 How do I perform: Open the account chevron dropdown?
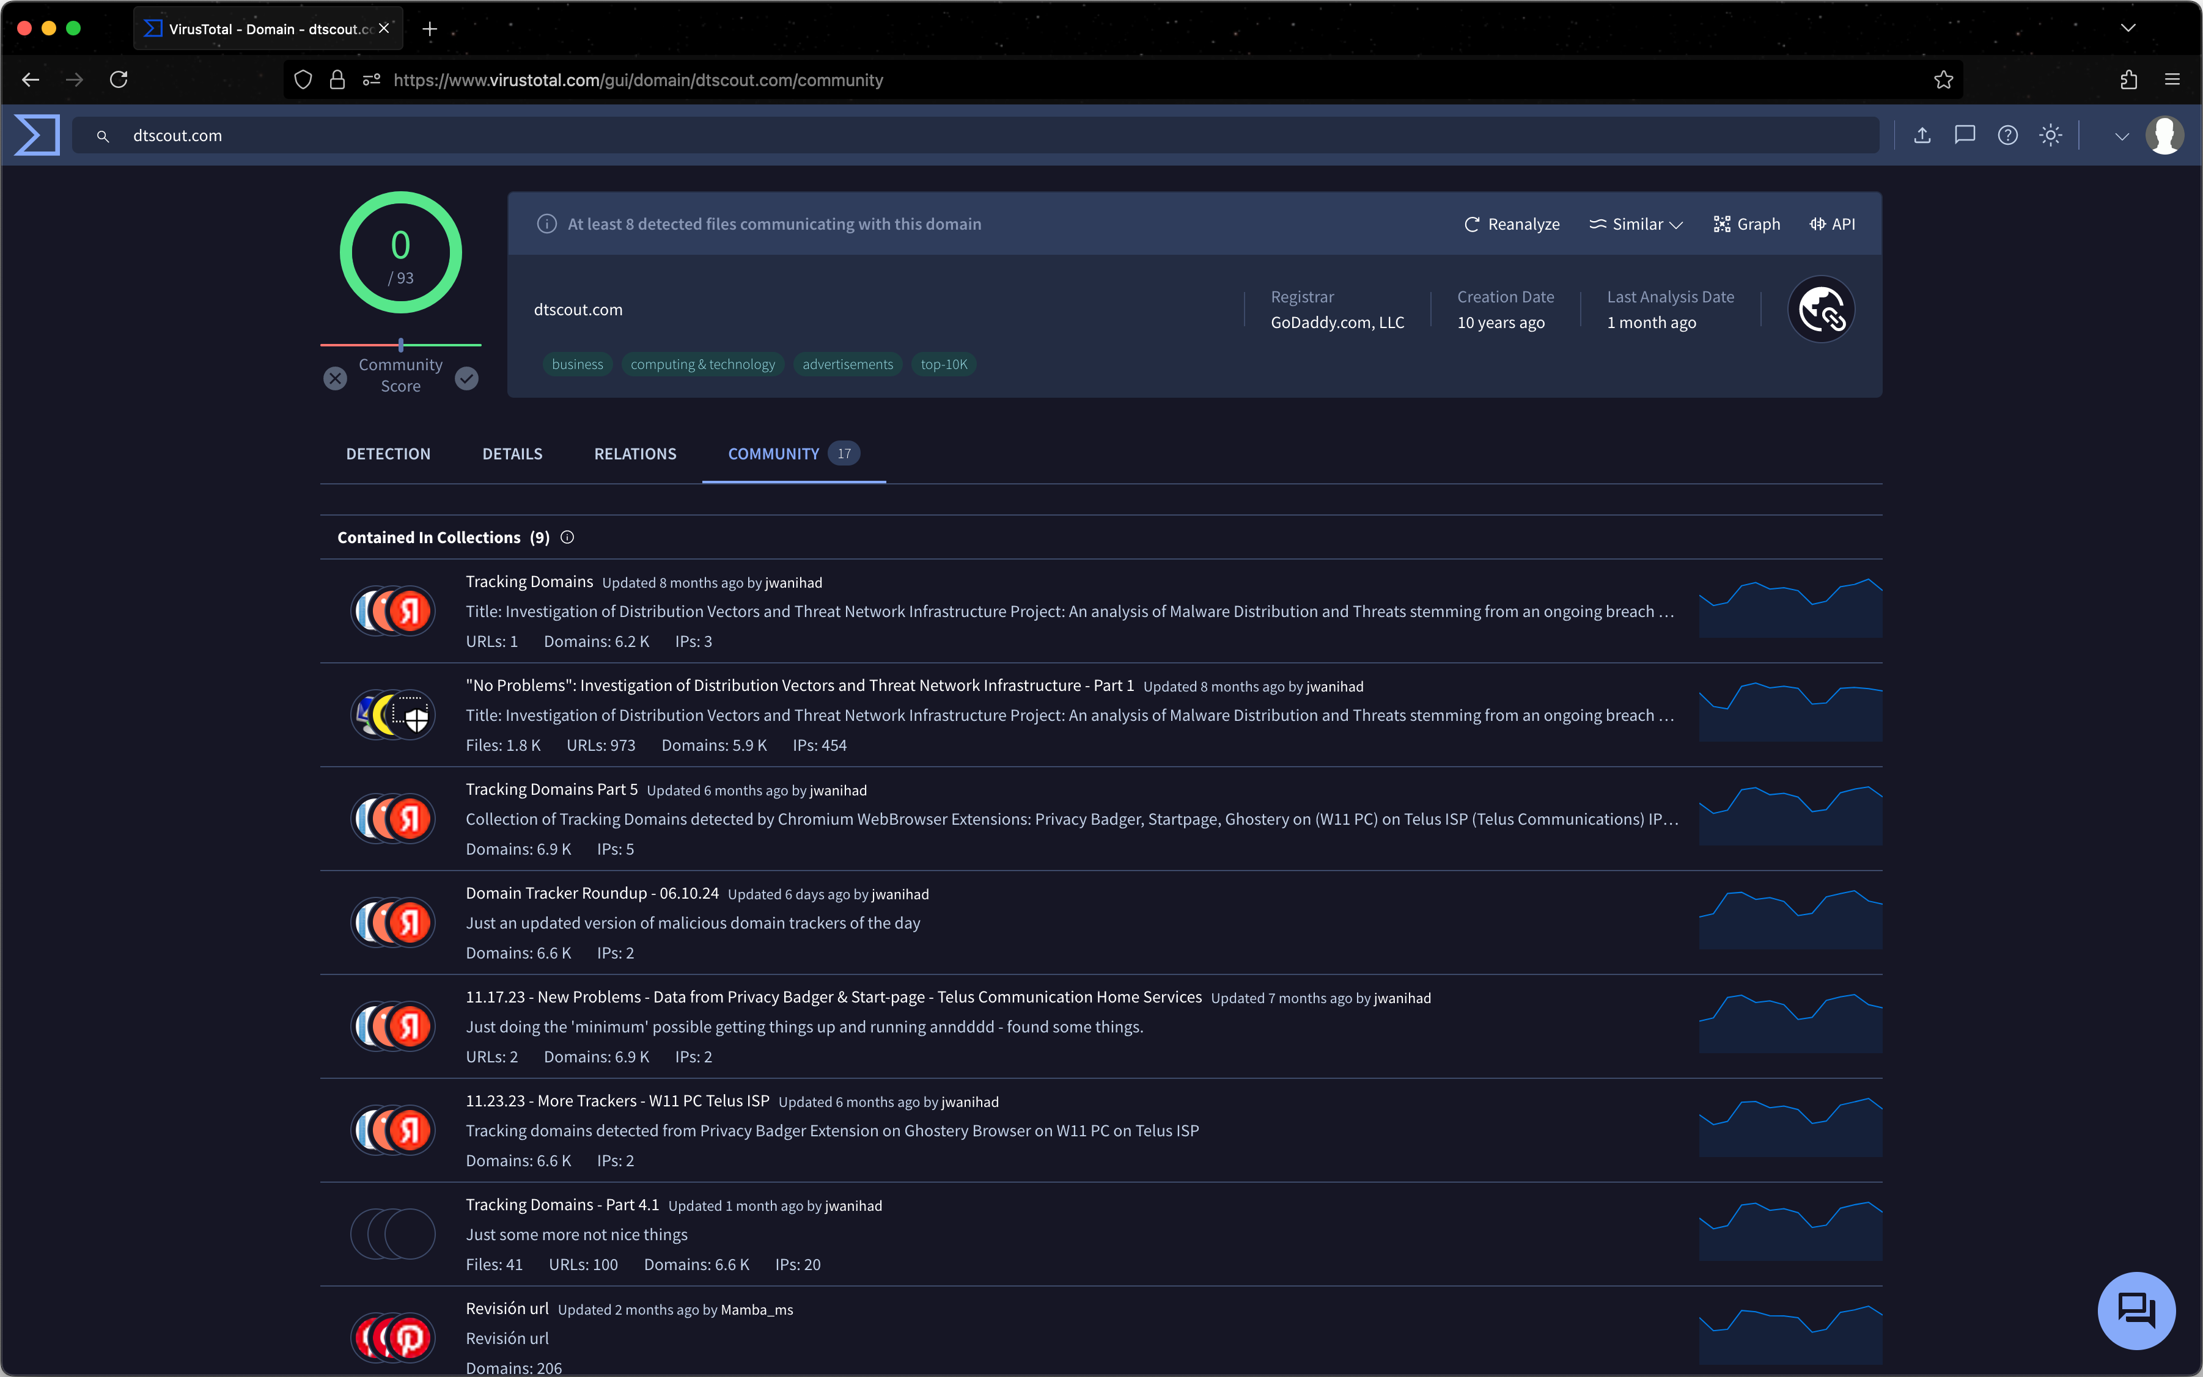tap(2121, 135)
